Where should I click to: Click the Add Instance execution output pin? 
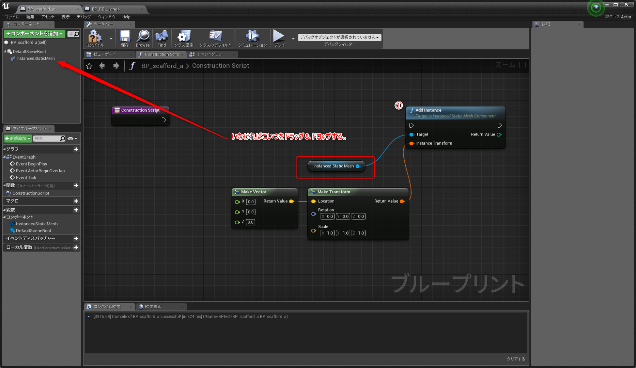point(499,125)
